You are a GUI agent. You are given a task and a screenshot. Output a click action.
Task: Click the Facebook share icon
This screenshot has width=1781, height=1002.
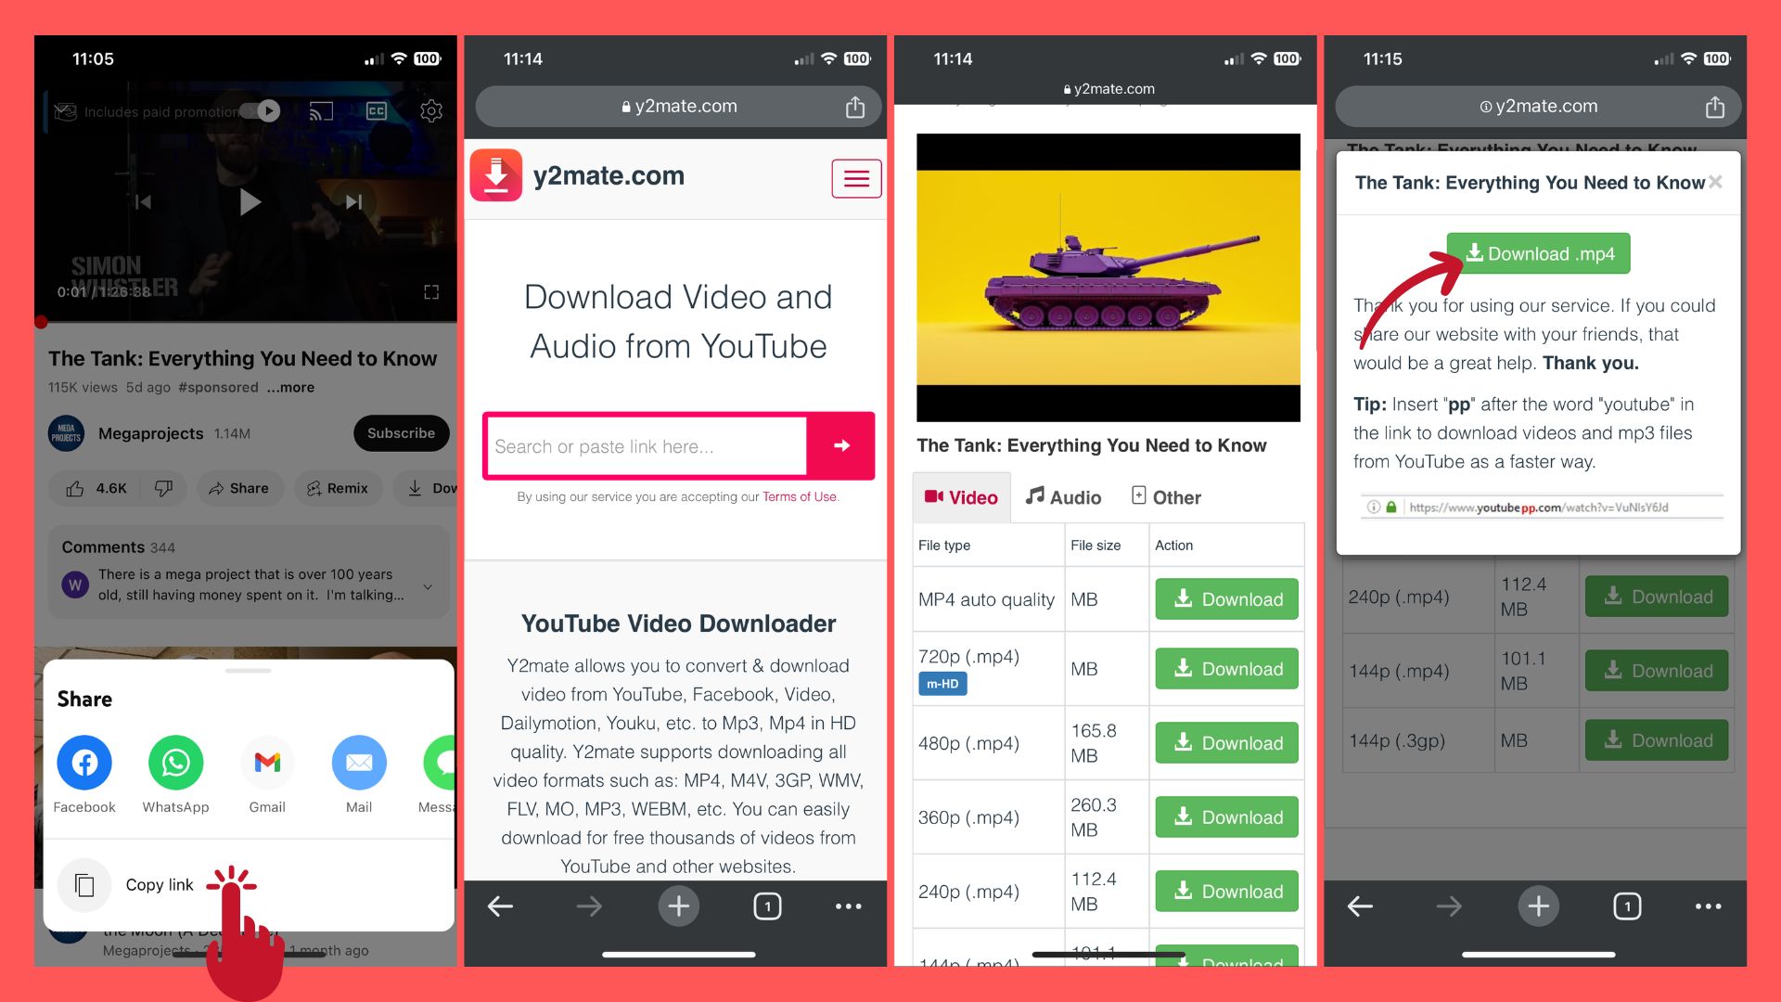point(84,763)
